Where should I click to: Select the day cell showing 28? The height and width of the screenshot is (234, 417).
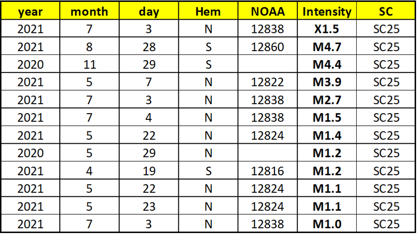(x=149, y=47)
